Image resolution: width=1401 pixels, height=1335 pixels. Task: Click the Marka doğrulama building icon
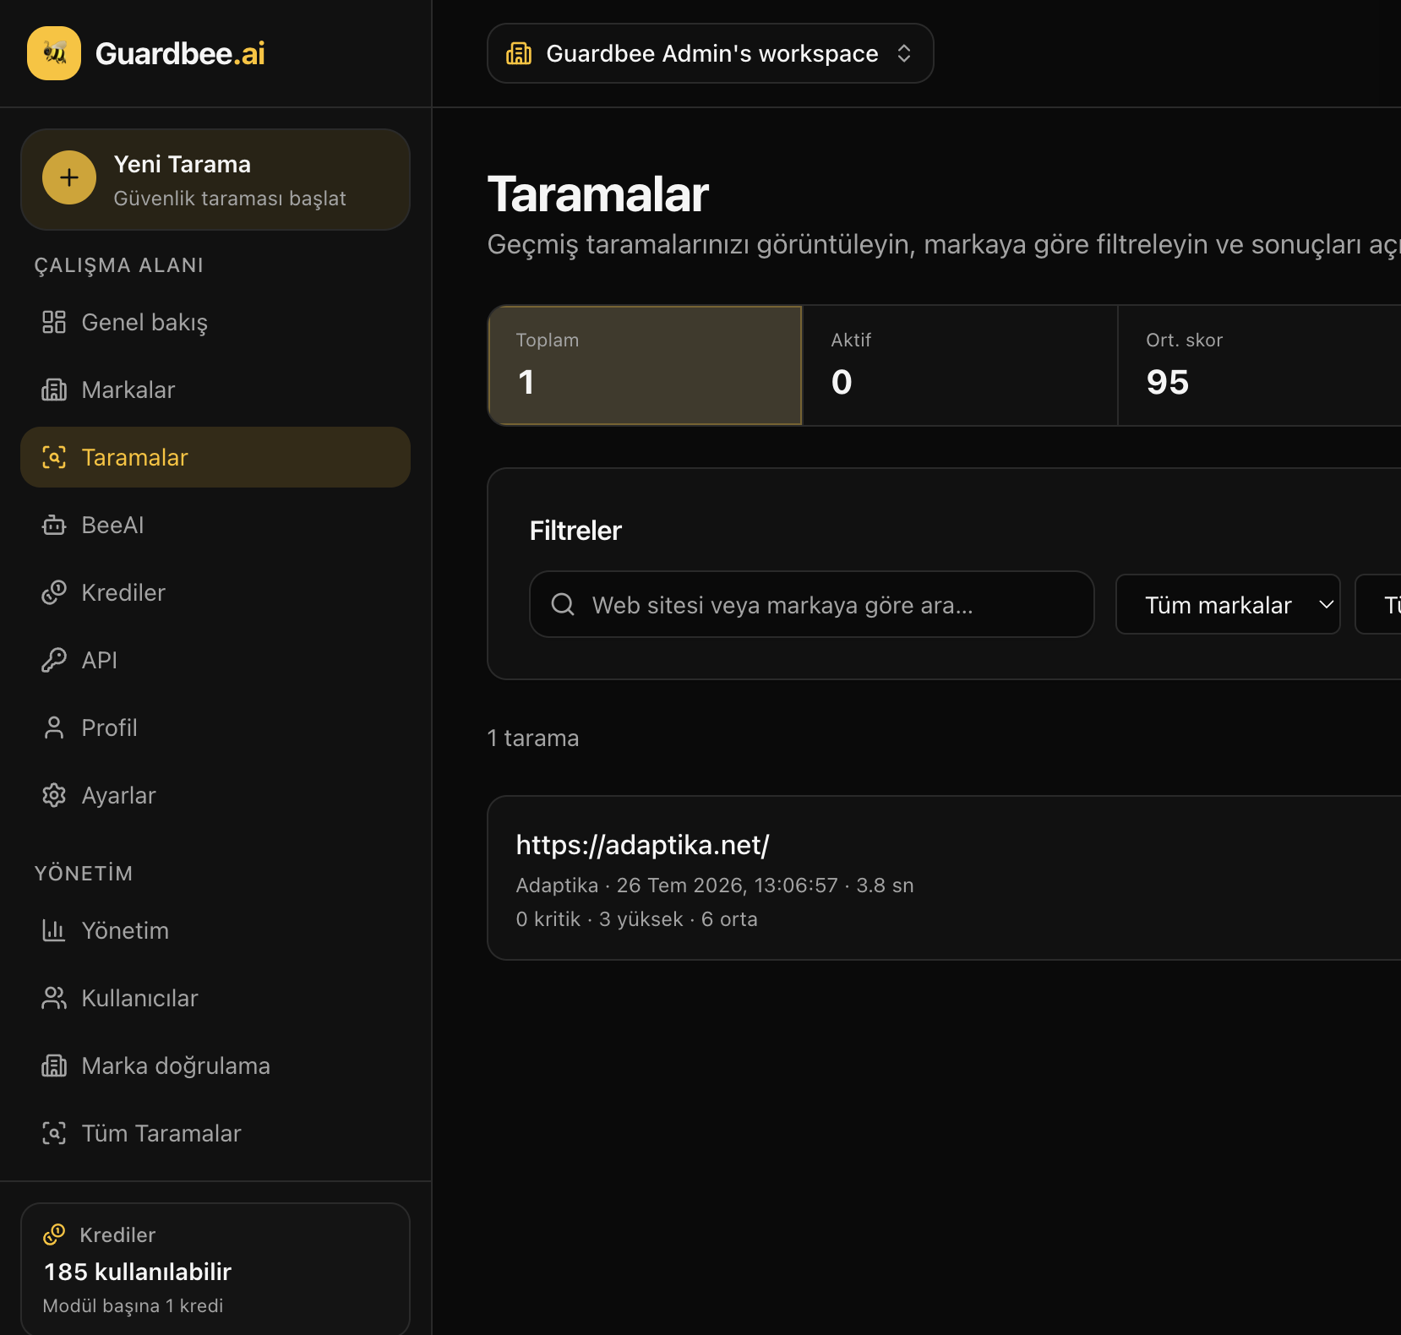tap(54, 1065)
